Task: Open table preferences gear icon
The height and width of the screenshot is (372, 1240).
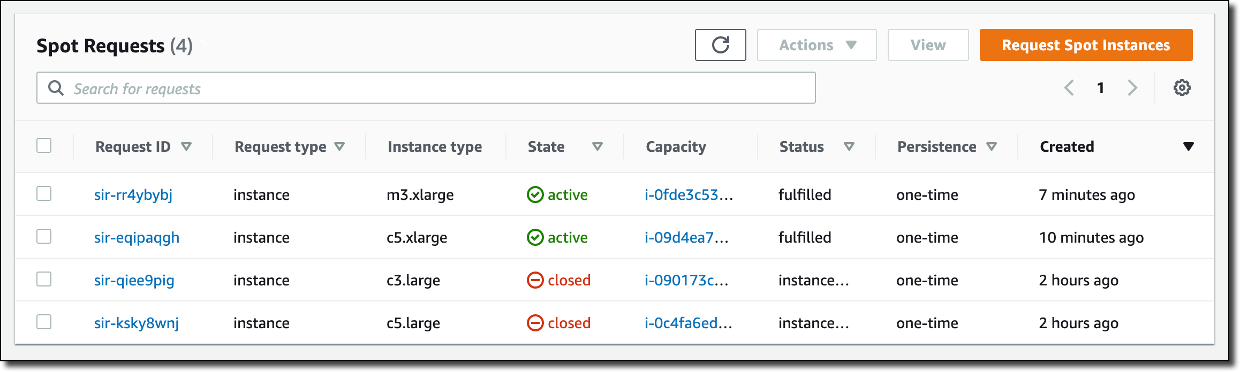Action: click(x=1182, y=88)
